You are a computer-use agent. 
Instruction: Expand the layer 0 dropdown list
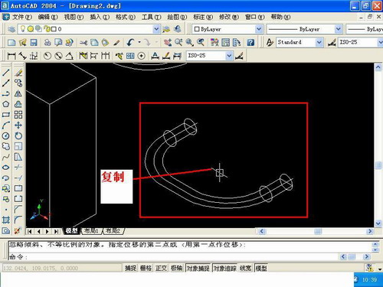(x=156, y=29)
